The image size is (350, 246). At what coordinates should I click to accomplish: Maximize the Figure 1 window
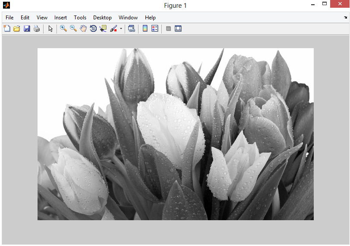(x=325, y=4)
